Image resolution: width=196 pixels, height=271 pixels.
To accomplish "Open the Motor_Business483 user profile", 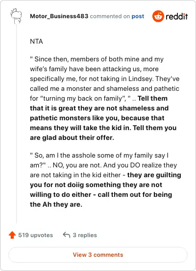I will [59, 16].
